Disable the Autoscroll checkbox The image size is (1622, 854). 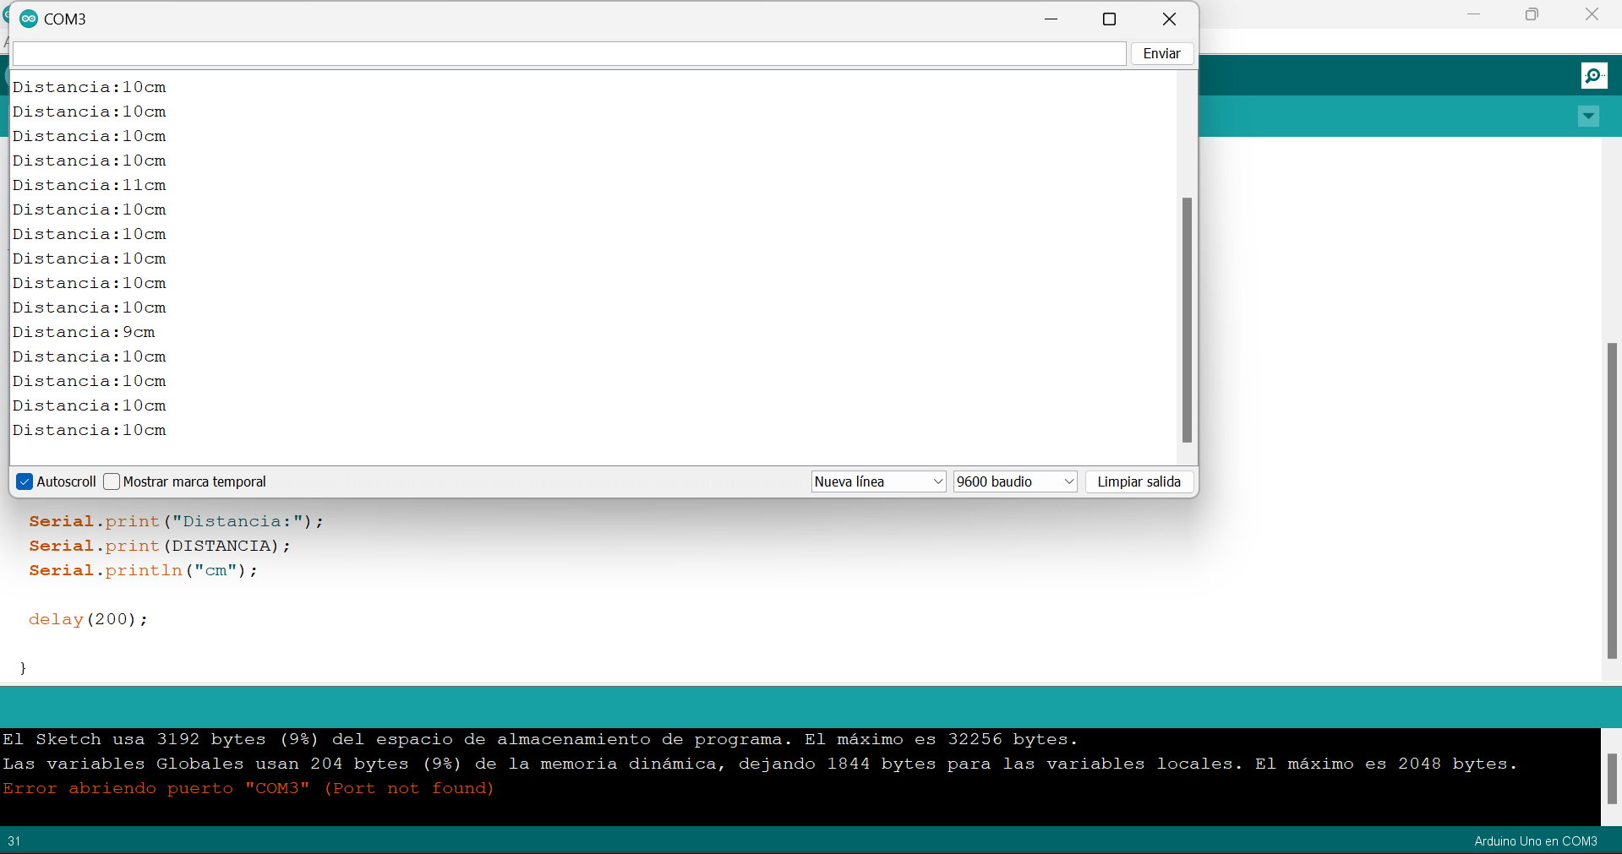[25, 481]
